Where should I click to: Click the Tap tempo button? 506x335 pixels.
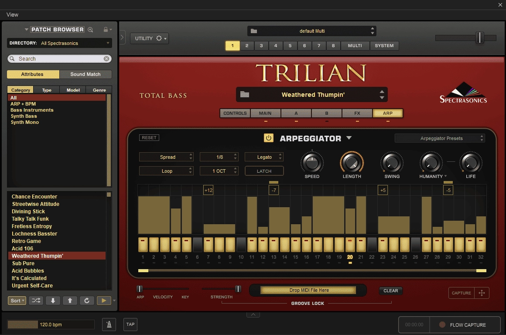130,325
